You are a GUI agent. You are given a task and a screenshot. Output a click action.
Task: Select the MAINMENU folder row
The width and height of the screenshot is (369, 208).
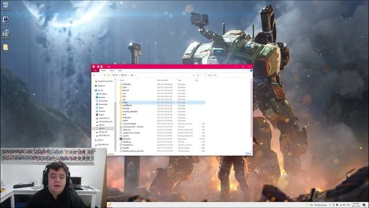point(163,106)
